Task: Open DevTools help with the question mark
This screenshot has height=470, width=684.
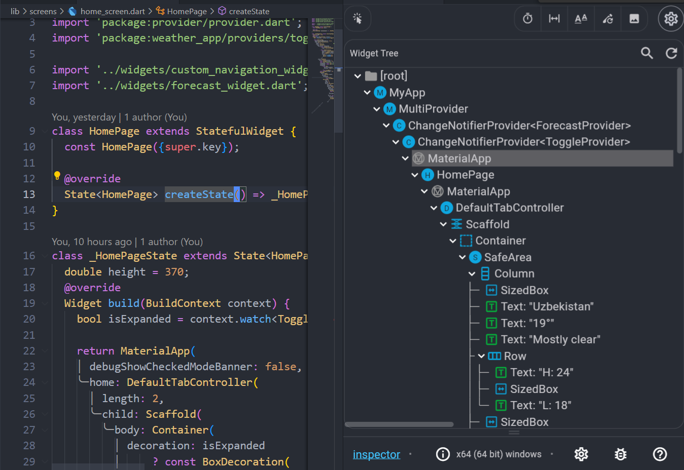Action: (x=660, y=454)
